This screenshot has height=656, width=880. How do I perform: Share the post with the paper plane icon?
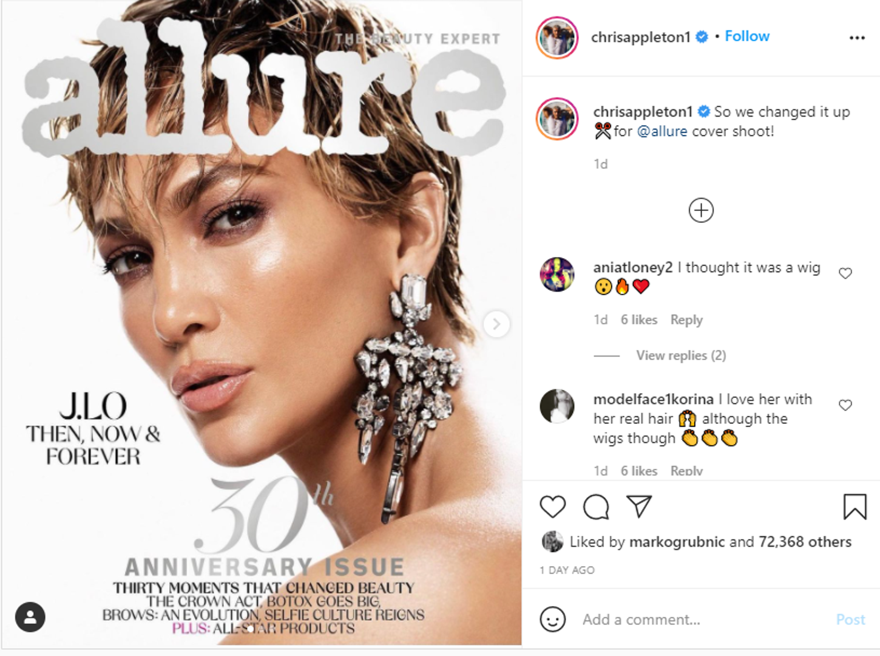[639, 506]
